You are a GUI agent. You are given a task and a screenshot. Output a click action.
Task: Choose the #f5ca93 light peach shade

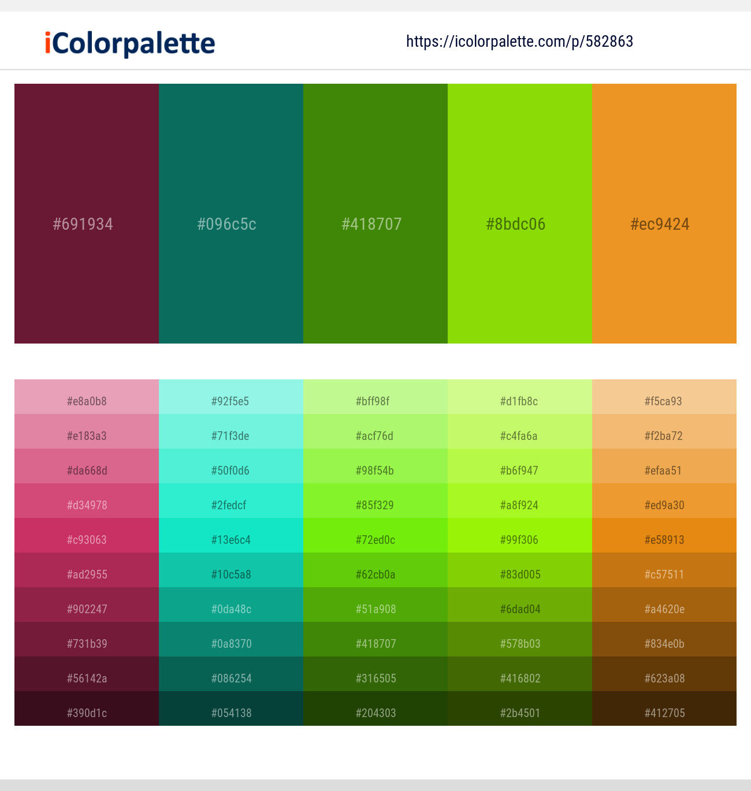664,397
